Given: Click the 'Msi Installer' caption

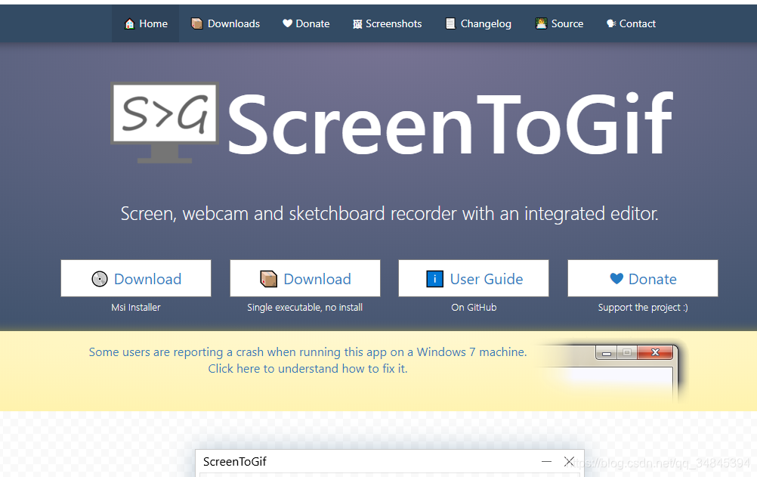Looking at the screenshot, I should point(136,308).
